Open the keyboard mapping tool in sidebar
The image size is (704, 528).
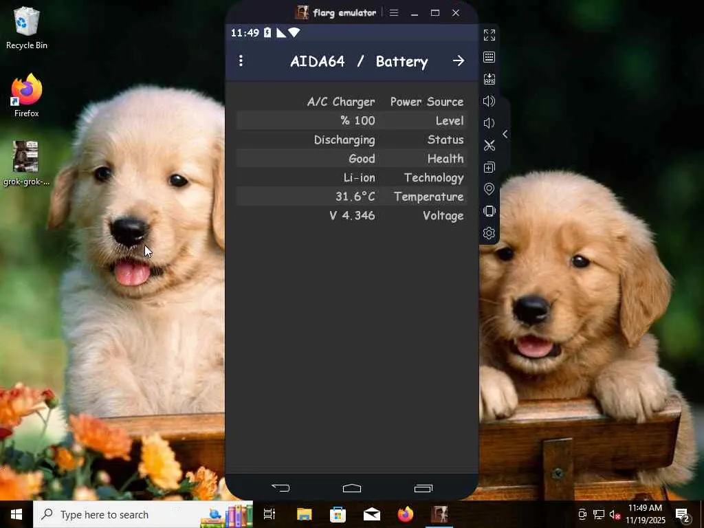489,57
